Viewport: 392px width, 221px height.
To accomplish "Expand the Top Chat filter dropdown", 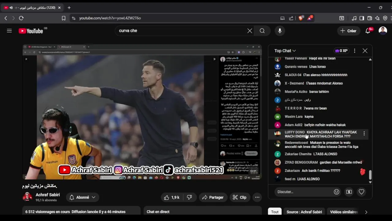I will point(285,51).
